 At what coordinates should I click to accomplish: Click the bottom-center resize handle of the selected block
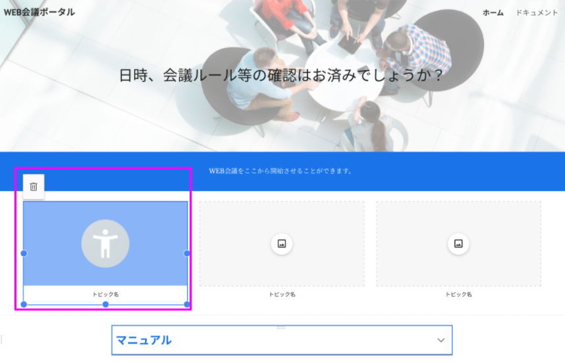click(105, 304)
